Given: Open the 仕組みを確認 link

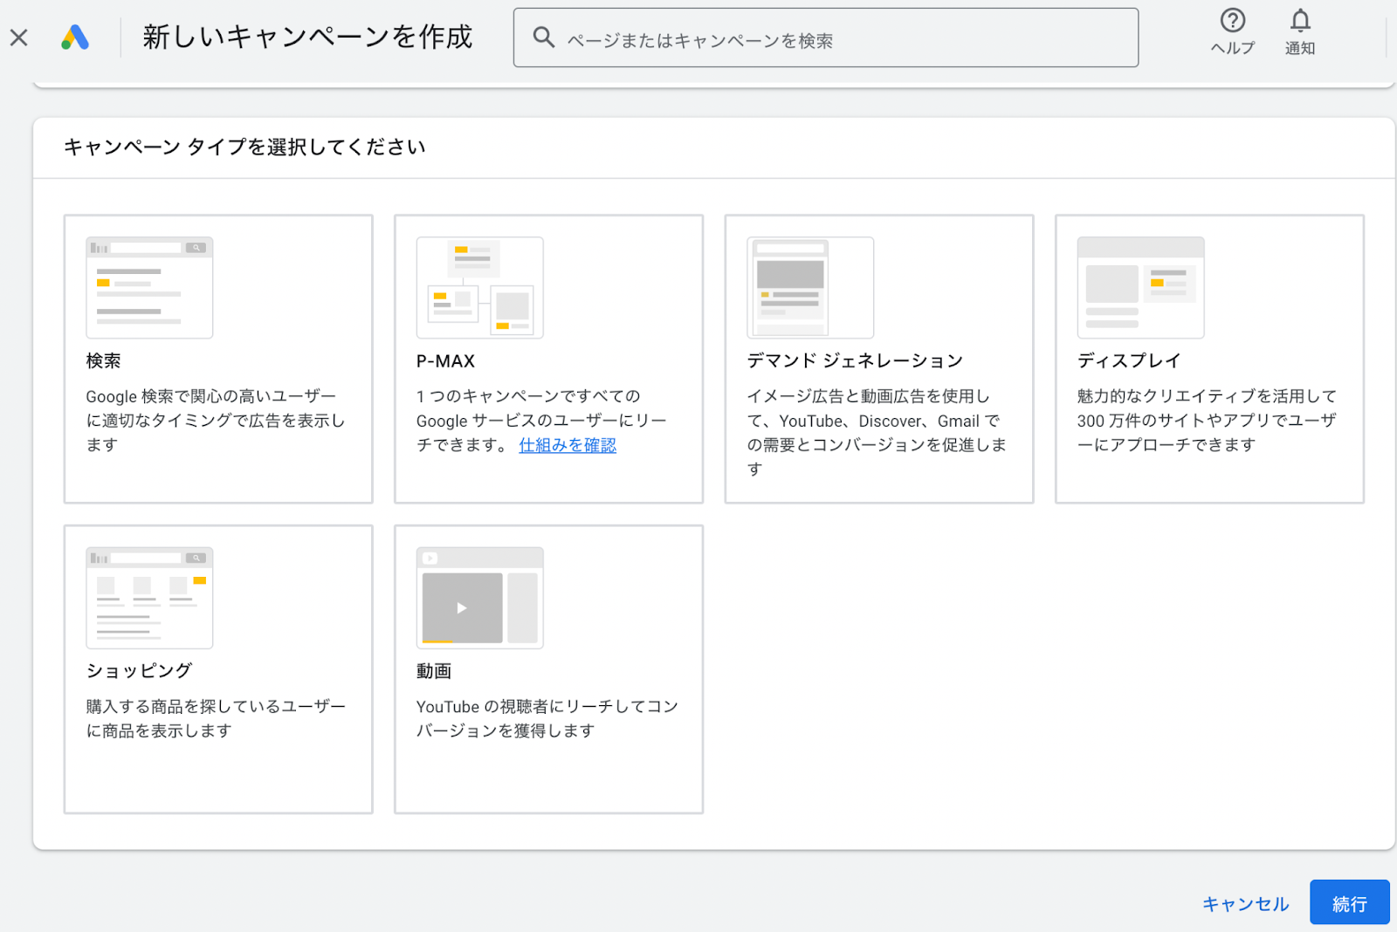Looking at the screenshot, I should coord(568,445).
